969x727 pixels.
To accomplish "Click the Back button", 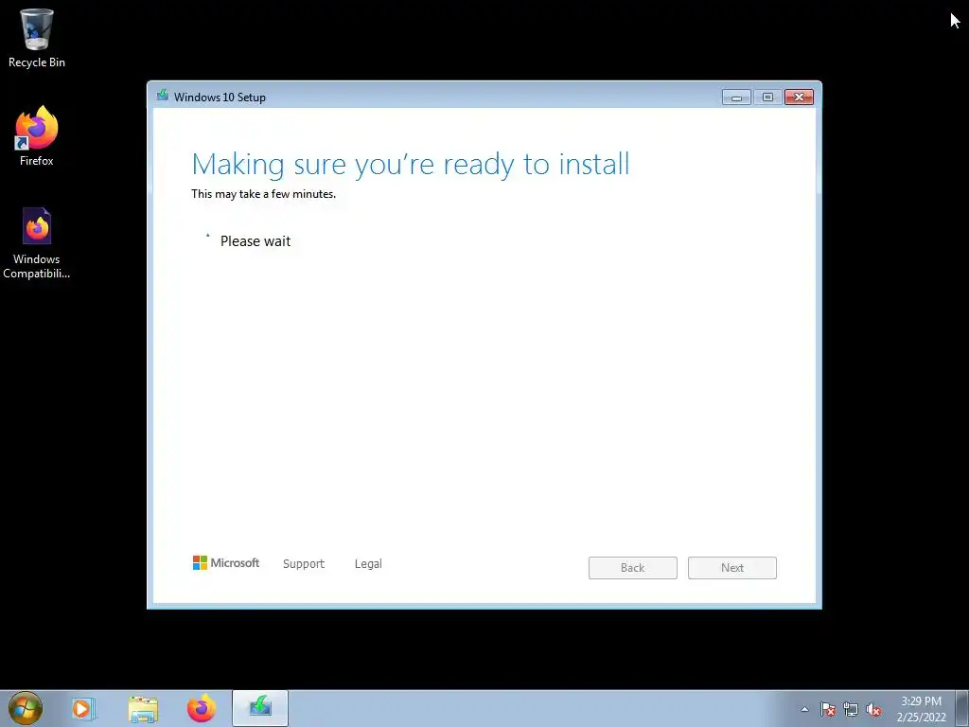I will (x=633, y=568).
